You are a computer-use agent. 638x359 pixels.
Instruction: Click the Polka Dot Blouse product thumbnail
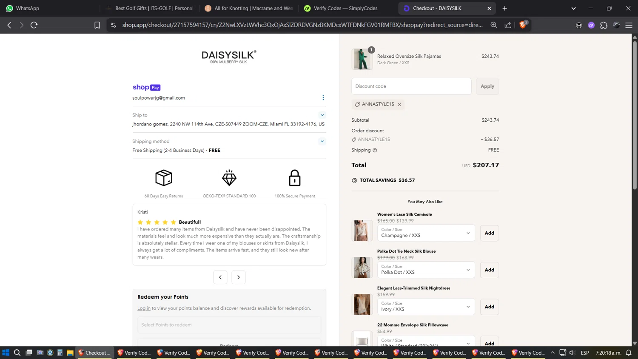click(362, 268)
